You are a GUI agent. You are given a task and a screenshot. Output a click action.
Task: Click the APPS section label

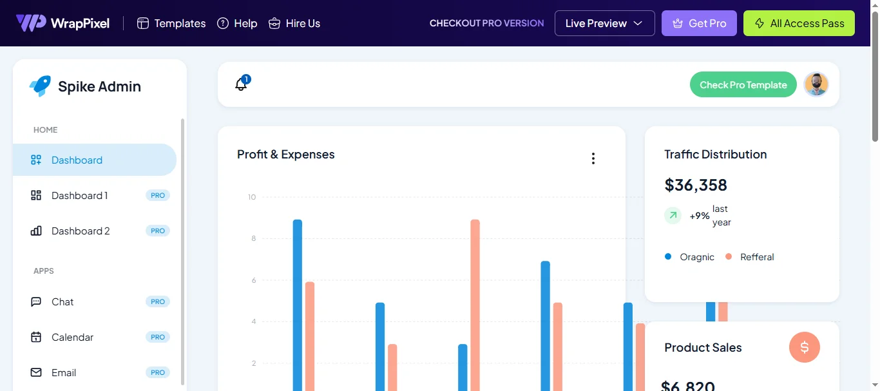(x=44, y=271)
